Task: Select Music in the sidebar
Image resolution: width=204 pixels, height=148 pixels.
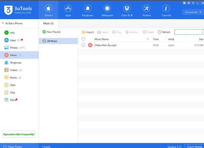Action: click(19, 55)
